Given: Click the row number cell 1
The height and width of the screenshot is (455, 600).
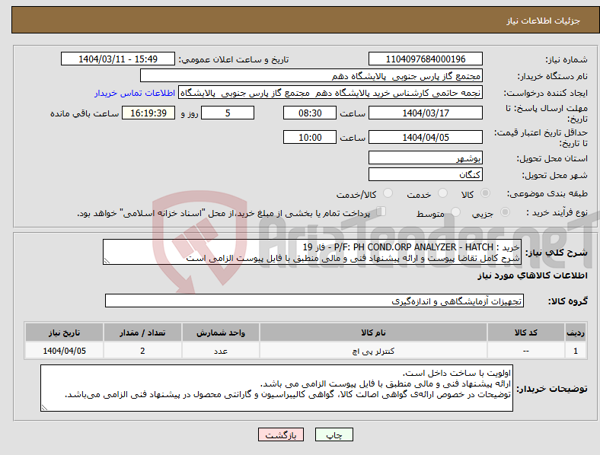Looking at the screenshot, I should click(x=576, y=351).
